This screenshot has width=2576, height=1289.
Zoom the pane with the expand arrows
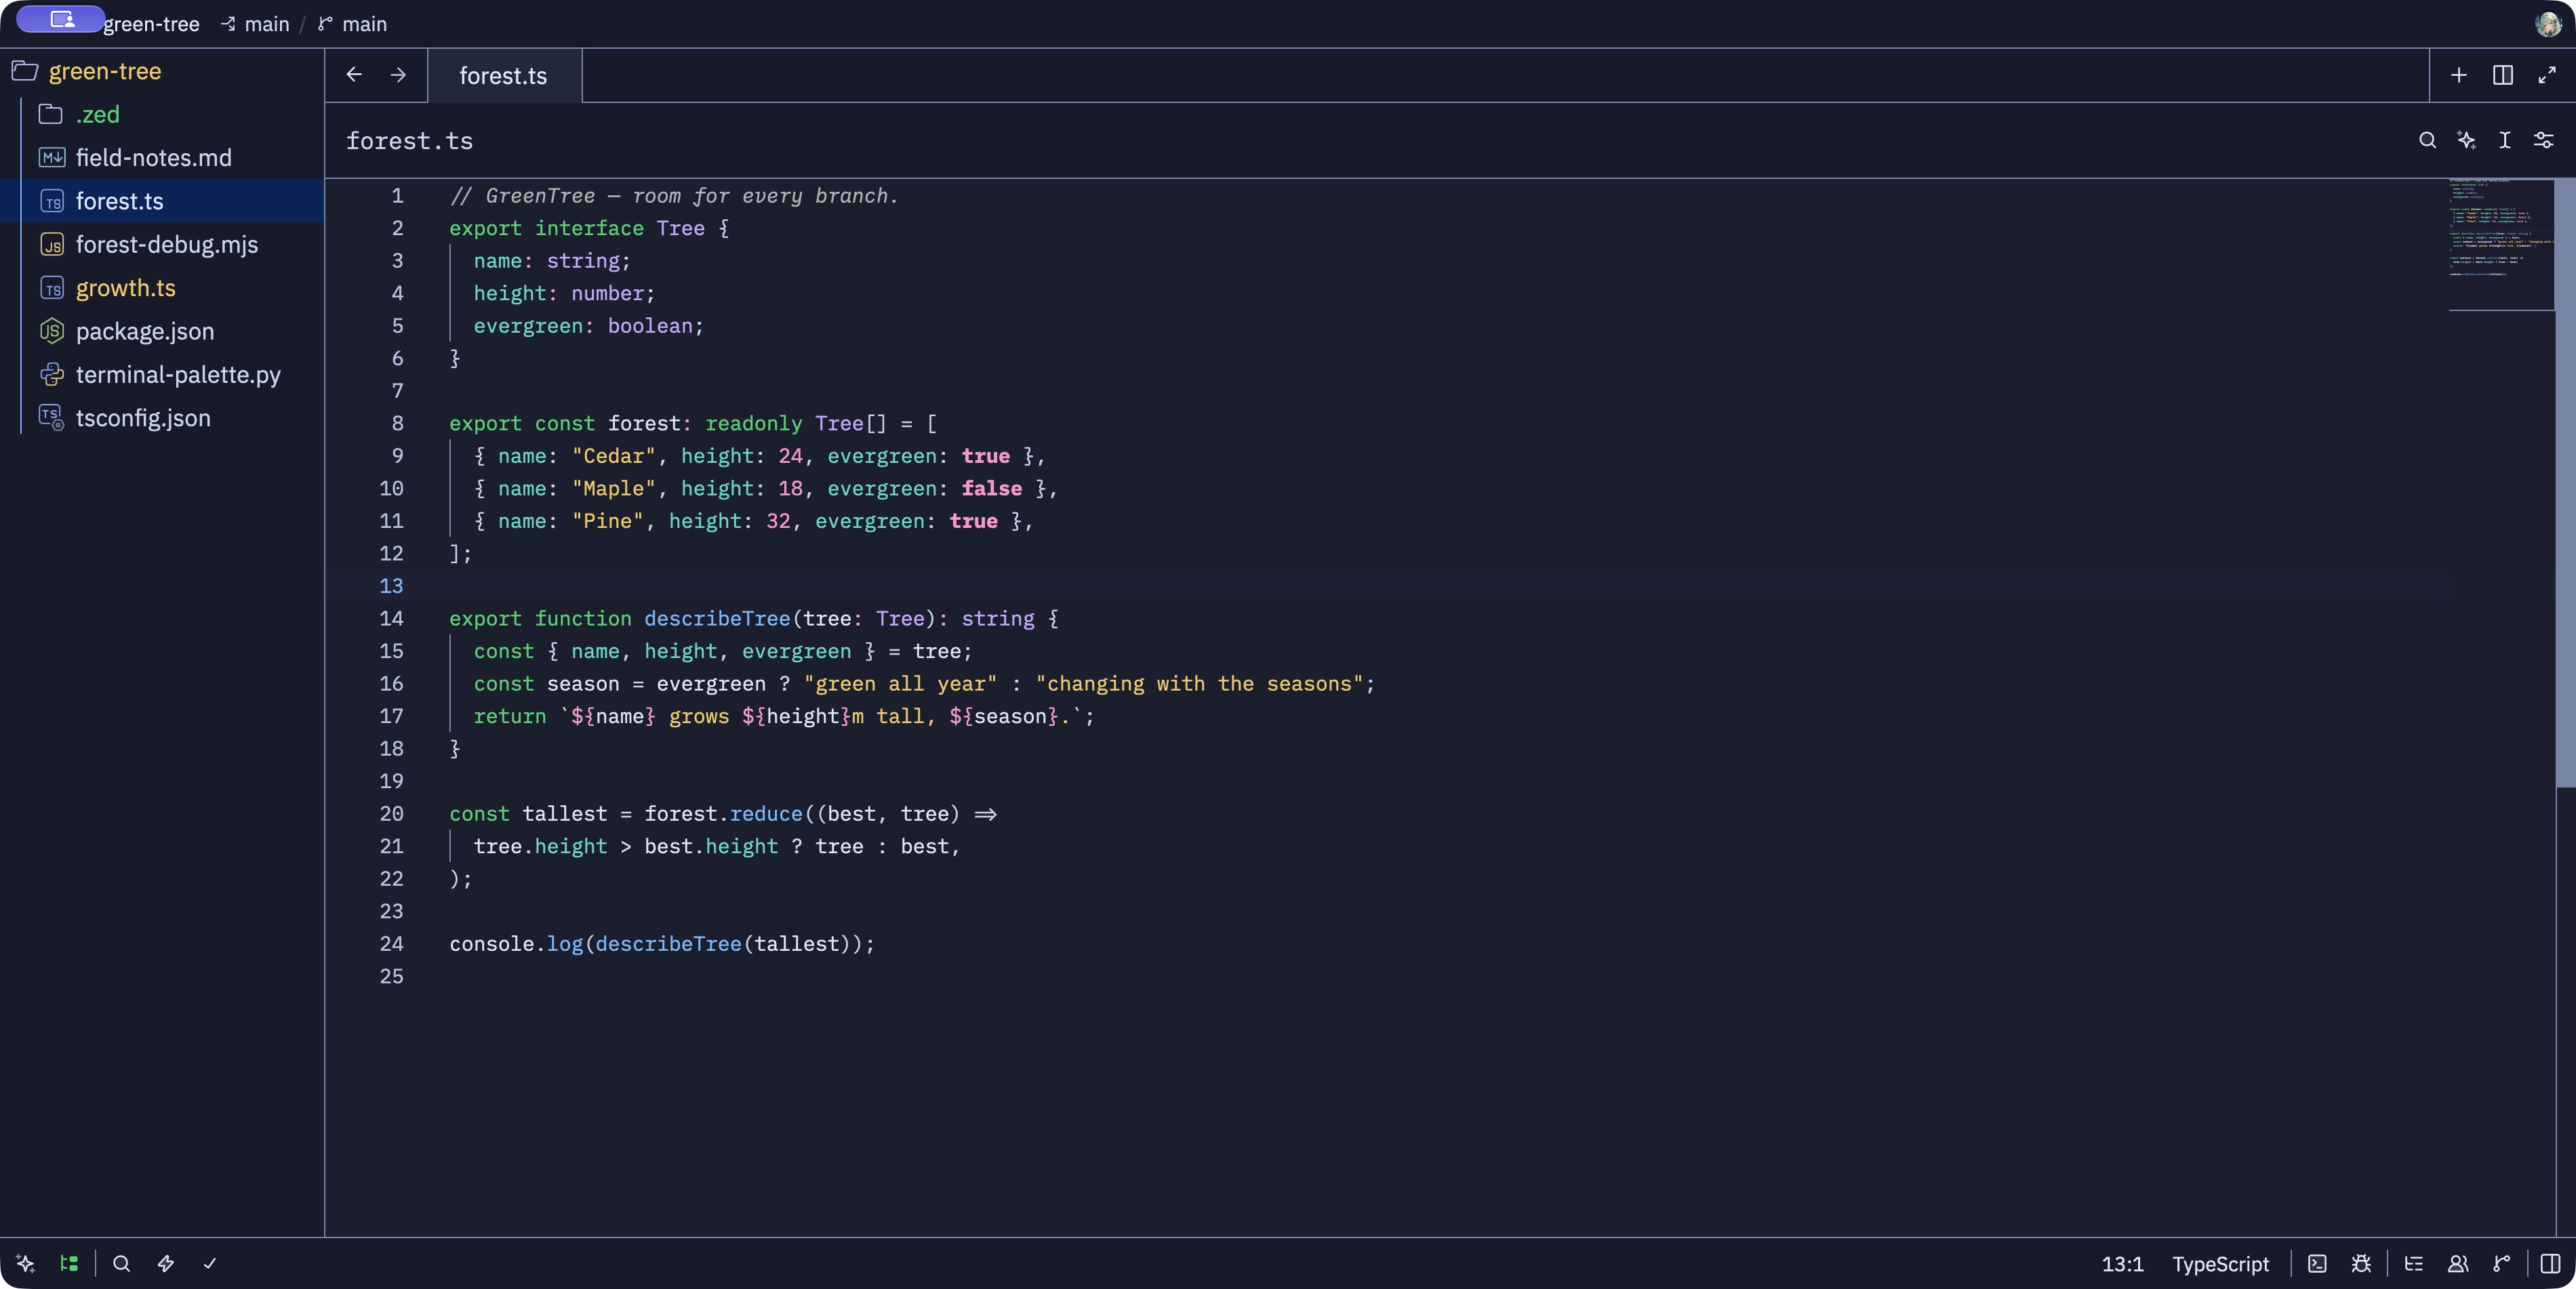(x=2547, y=75)
